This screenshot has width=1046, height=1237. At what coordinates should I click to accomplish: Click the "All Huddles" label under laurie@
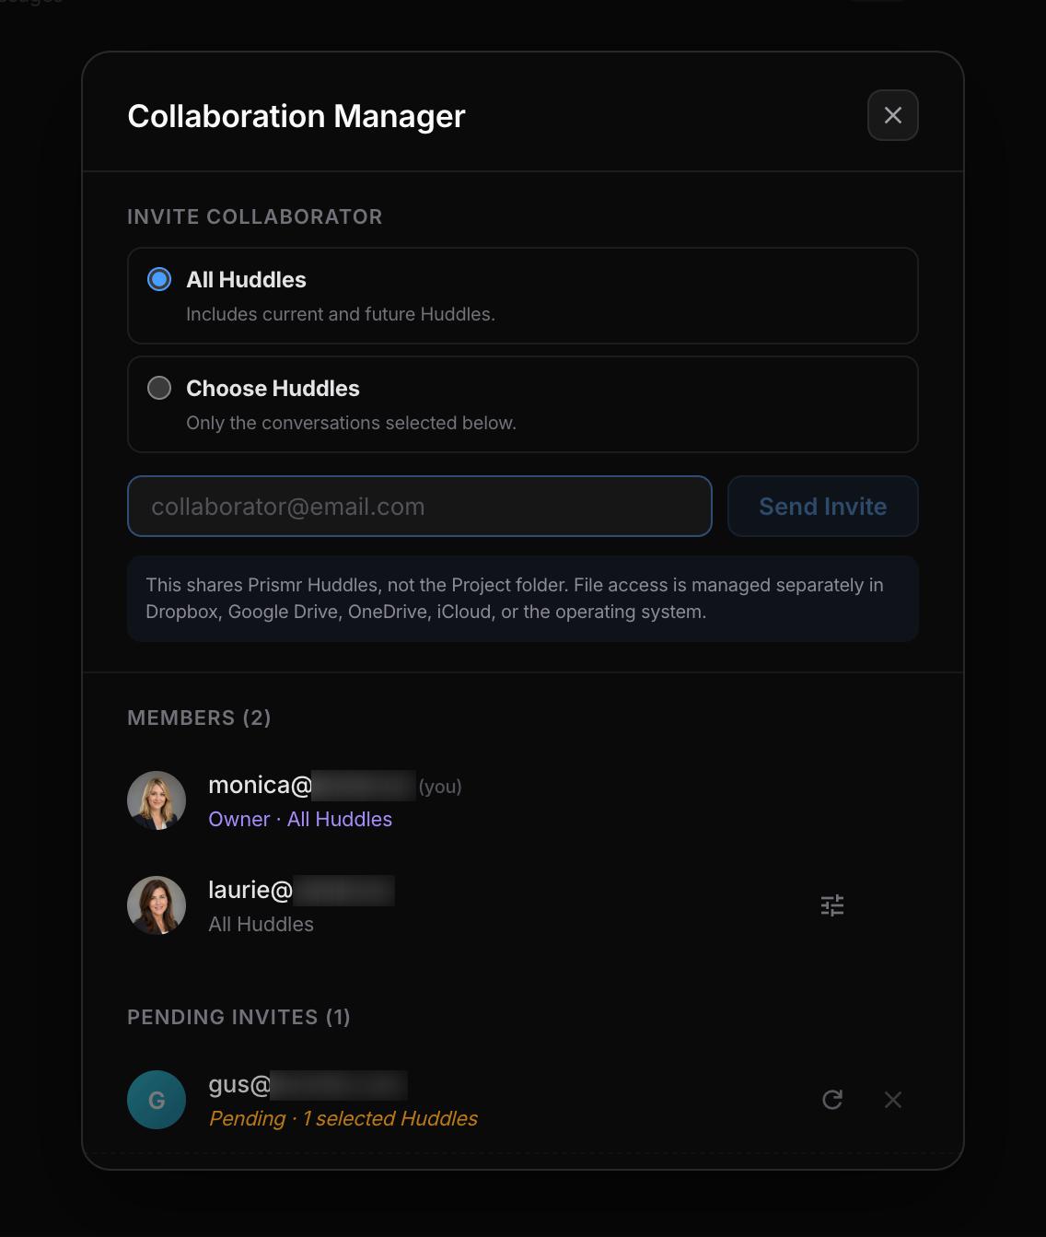[261, 924]
